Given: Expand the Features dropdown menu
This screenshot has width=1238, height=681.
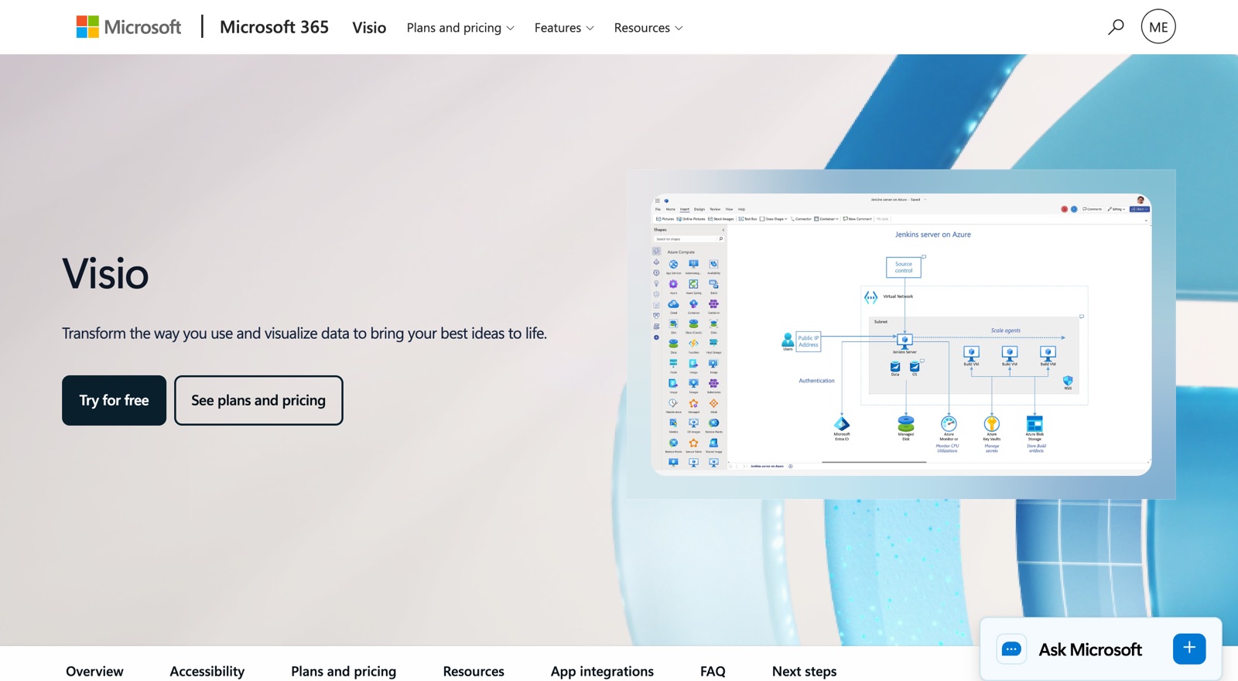Looking at the screenshot, I should [x=564, y=28].
